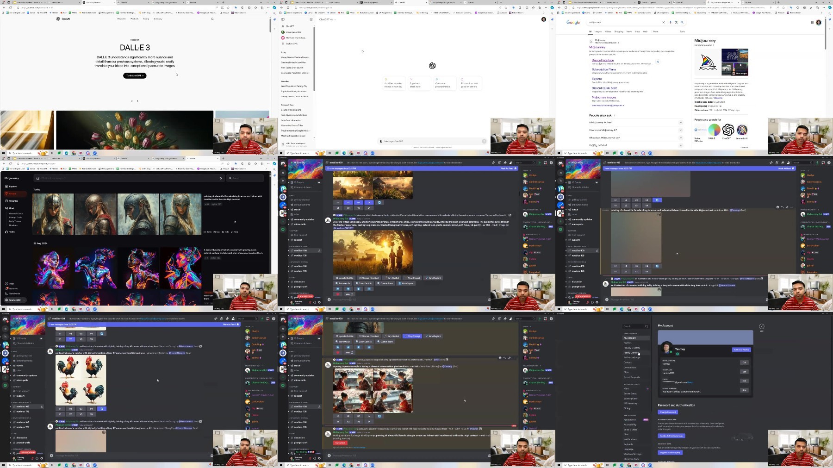Click the Google results page vertical scrollbar
The image size is (833, 468).
(x=825, y=35)
